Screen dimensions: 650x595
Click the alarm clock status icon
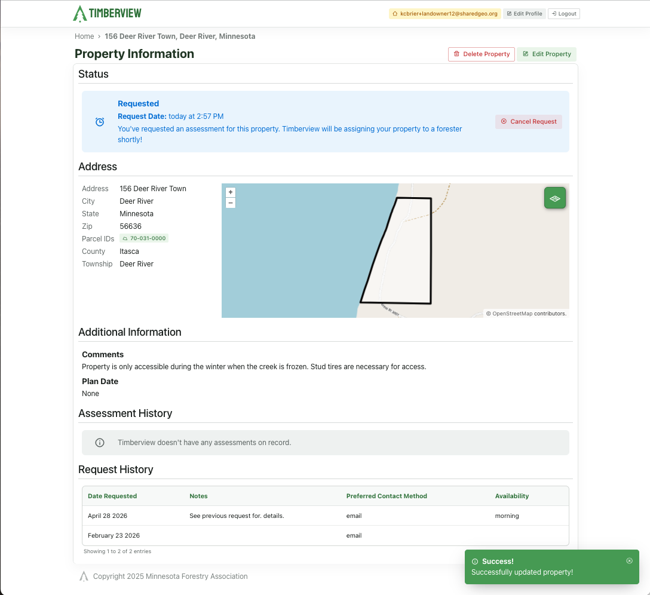click(100, 122)
